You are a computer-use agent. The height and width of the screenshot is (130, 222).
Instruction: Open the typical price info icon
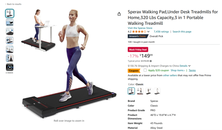click(x=151, y=61)
